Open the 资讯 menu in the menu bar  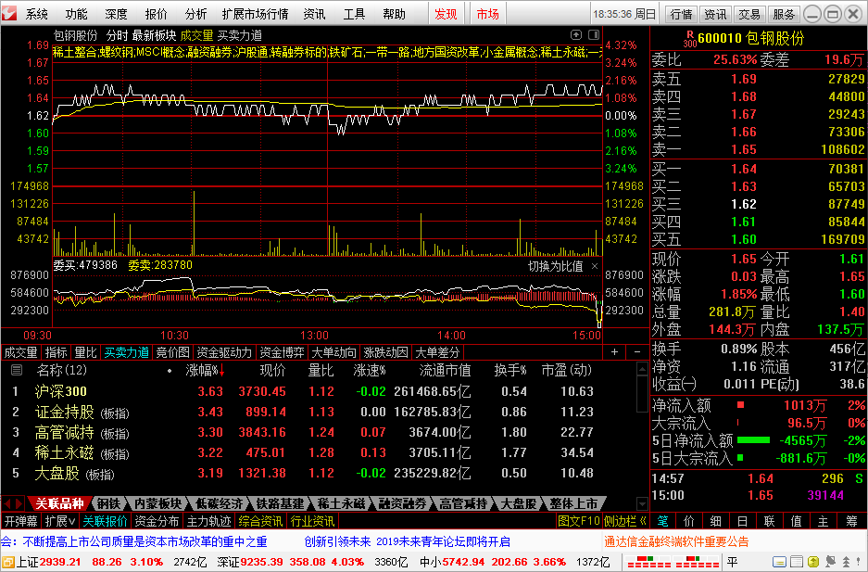[x=314, y=14]
